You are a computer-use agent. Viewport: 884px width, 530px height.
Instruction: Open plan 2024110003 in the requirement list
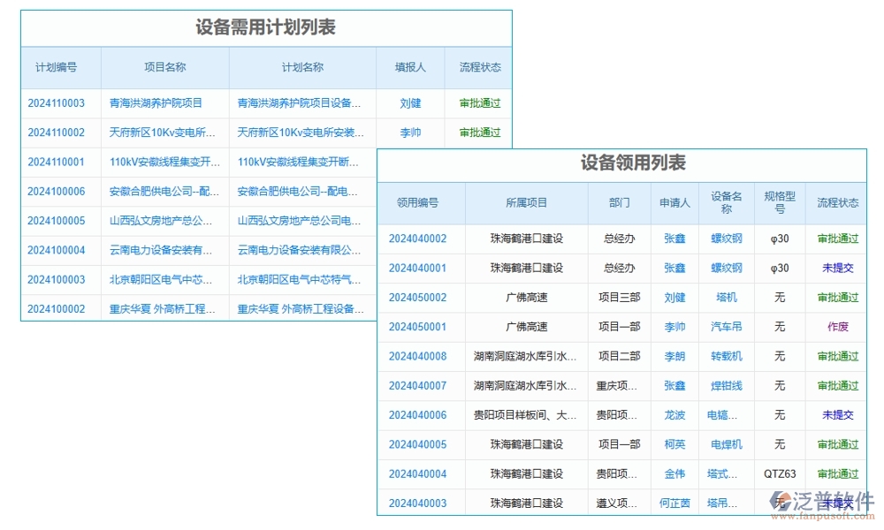[x=59, y=103]
